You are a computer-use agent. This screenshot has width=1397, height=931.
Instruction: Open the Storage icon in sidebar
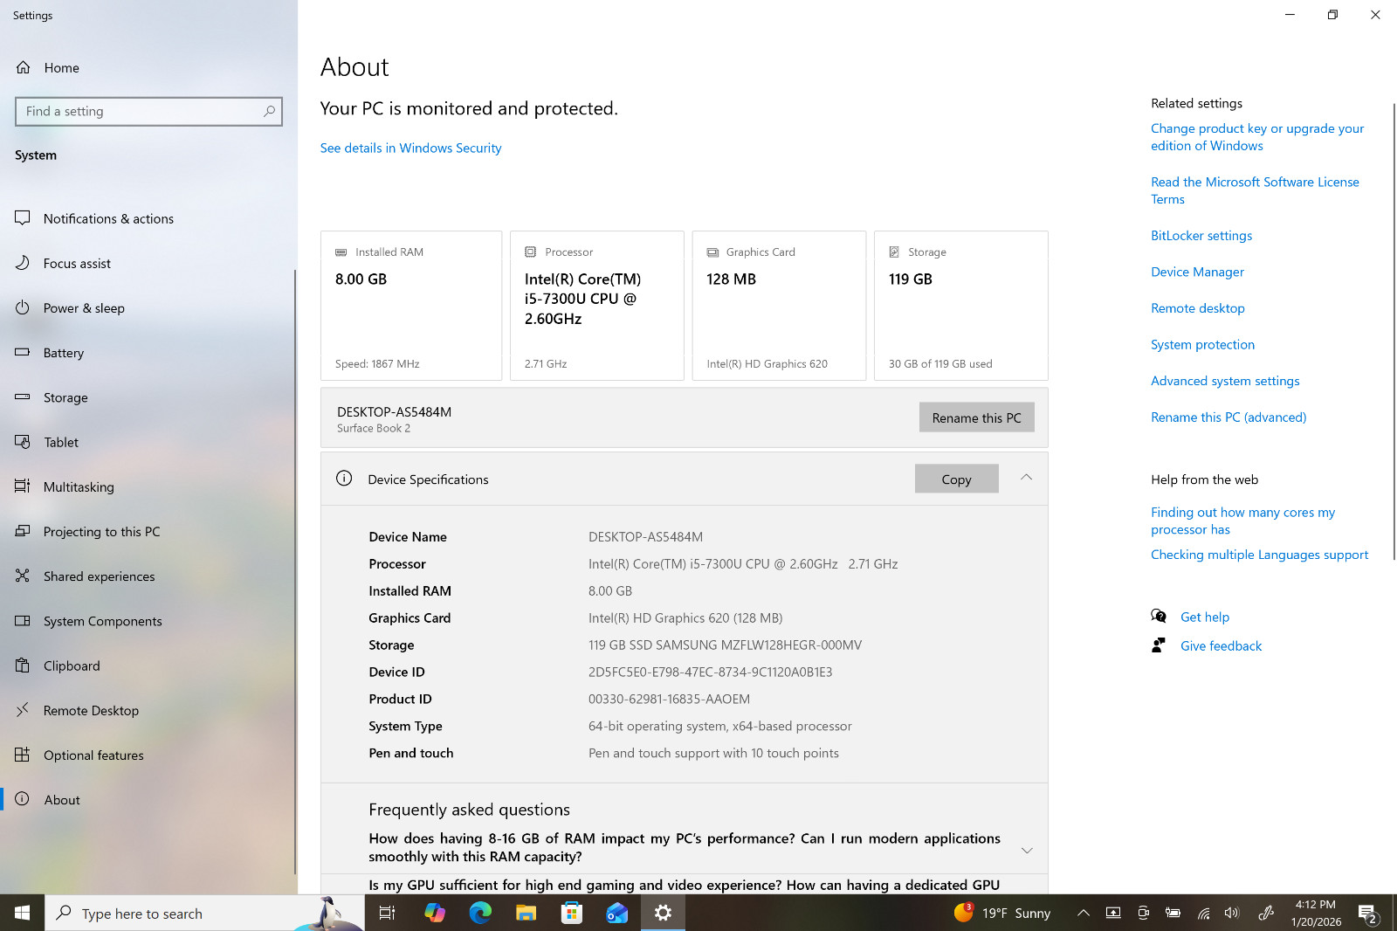23,397
